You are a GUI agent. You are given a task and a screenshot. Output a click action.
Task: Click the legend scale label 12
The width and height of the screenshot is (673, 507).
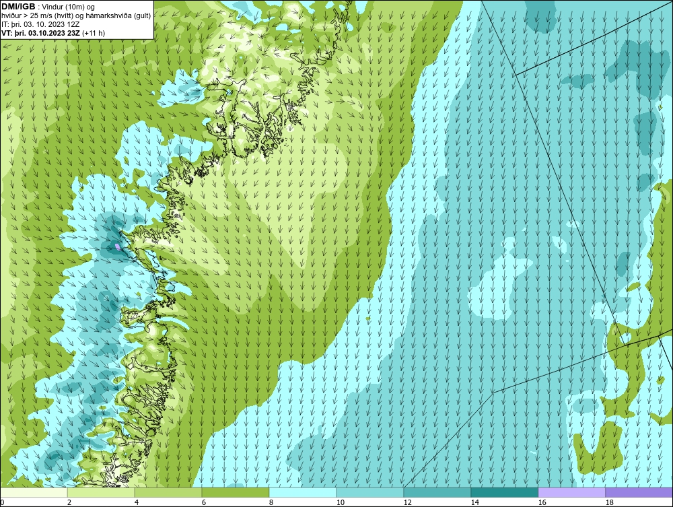coord(408,502)
